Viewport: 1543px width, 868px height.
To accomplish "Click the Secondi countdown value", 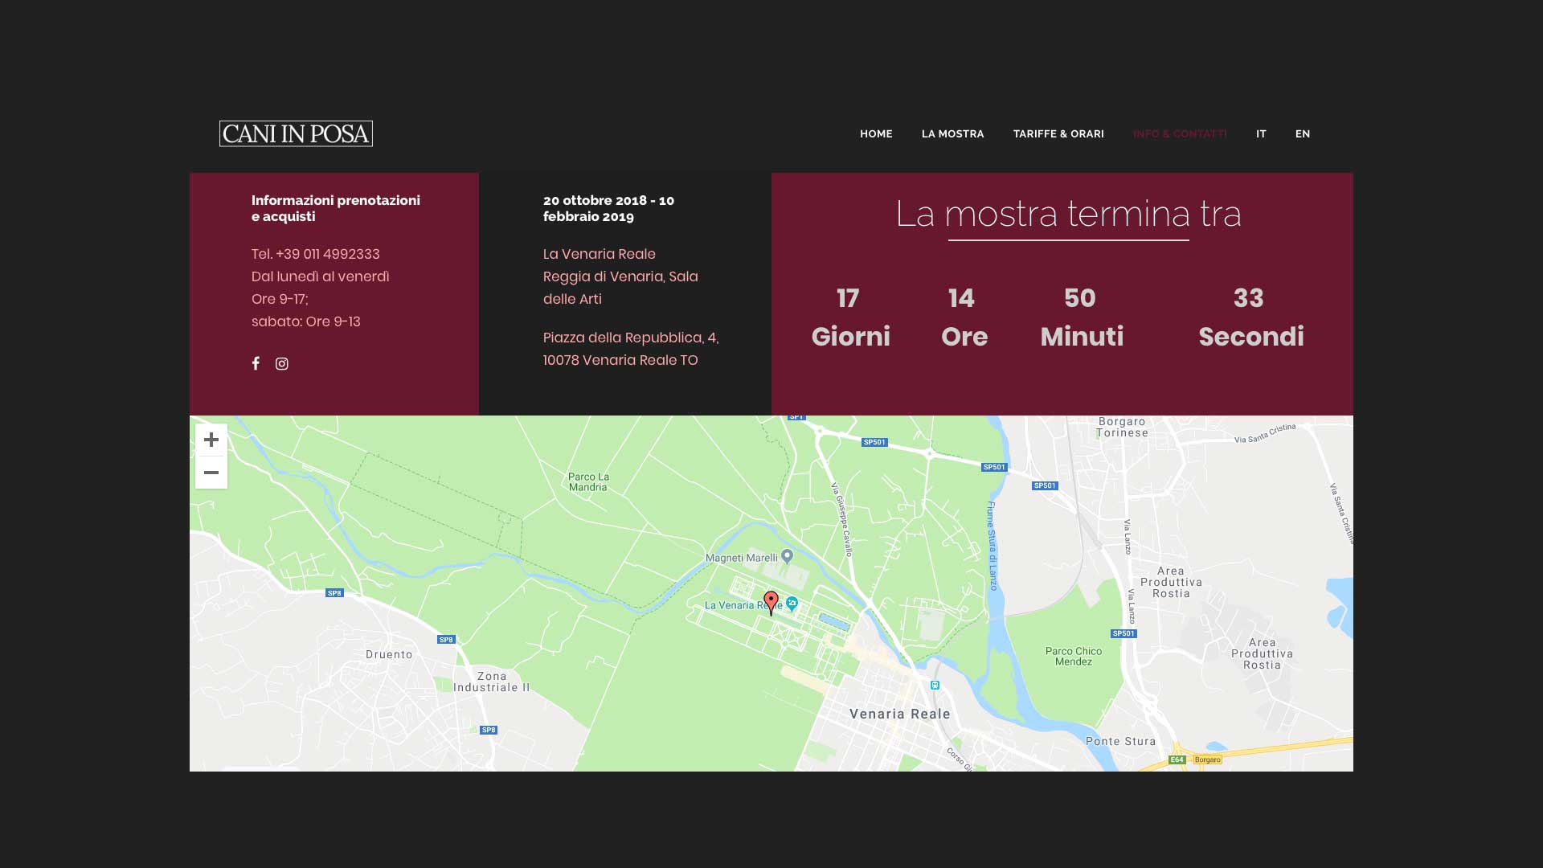I will pos(1249,298).
